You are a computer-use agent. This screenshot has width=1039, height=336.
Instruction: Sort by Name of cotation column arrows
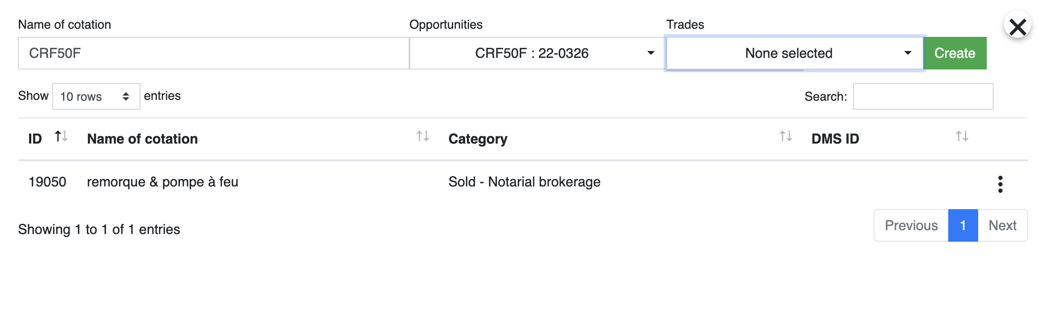pos(423,137)
